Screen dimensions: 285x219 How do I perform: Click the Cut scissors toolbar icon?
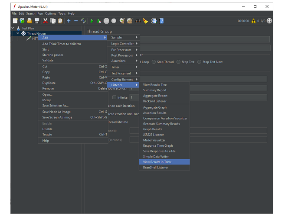pos(45,21)
